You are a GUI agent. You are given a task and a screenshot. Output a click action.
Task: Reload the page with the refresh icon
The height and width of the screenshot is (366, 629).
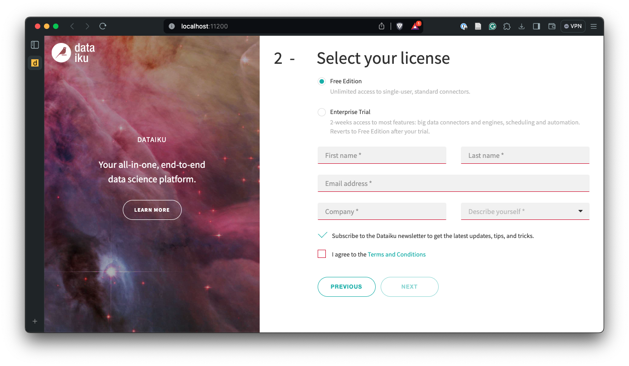point(103,26)
